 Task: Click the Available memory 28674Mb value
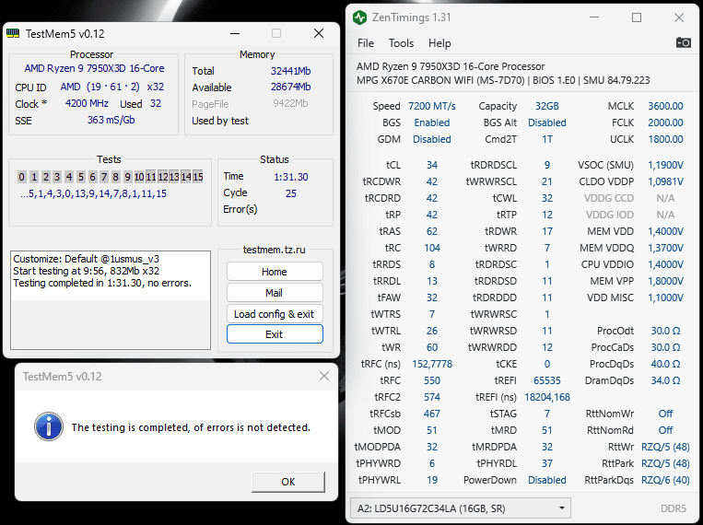(290, 87)
